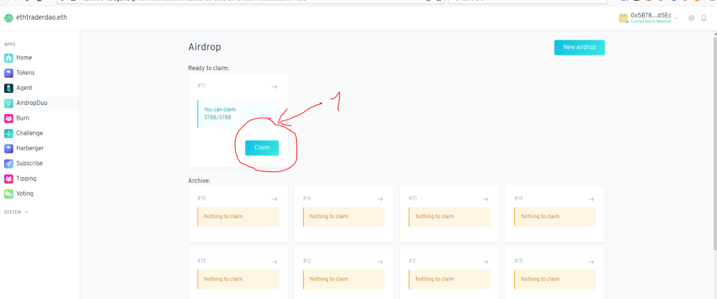This screenshot has width=717, height=299.
Task: Click the New airdrop button
Action: 580,47
